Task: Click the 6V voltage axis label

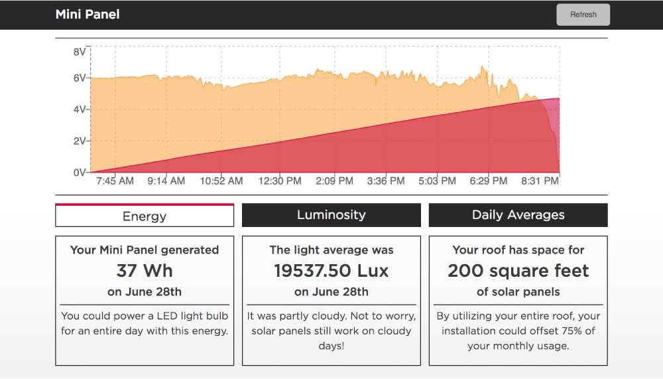Action: click(79, 78)
